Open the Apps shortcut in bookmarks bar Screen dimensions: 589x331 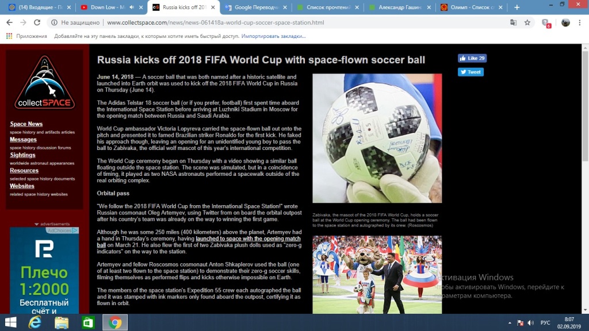coord(26,36)
